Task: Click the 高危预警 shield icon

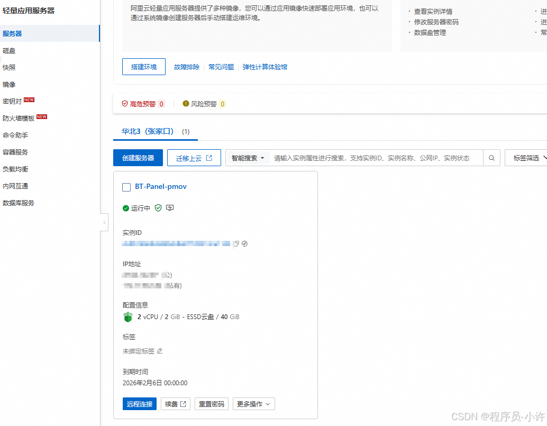Action: tap(124, 104)
